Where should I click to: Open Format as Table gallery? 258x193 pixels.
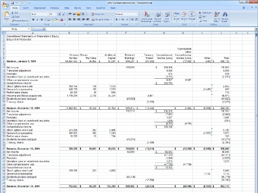click(158, 17)
